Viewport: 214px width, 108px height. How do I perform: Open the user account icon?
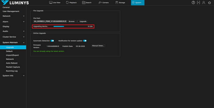pos(204,2)
